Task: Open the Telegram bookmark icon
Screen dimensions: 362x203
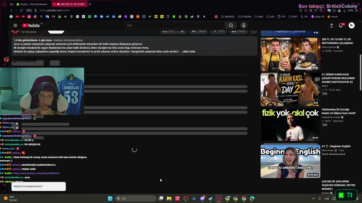Action: [102, 17]
